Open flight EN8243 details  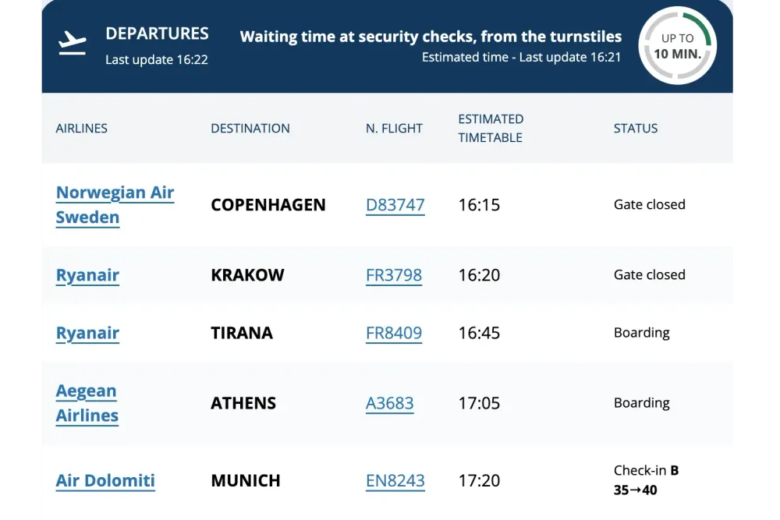(395, 481)
